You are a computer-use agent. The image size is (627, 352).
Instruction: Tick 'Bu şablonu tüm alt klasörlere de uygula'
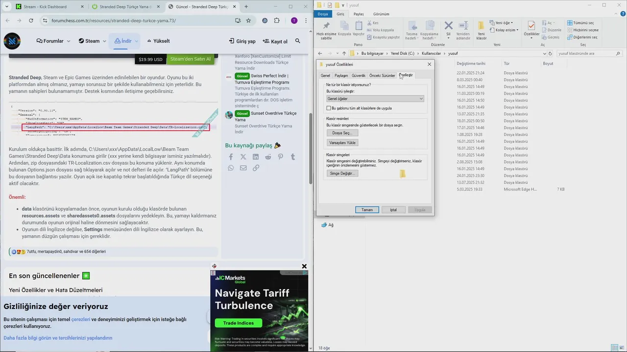click(329, 108)
